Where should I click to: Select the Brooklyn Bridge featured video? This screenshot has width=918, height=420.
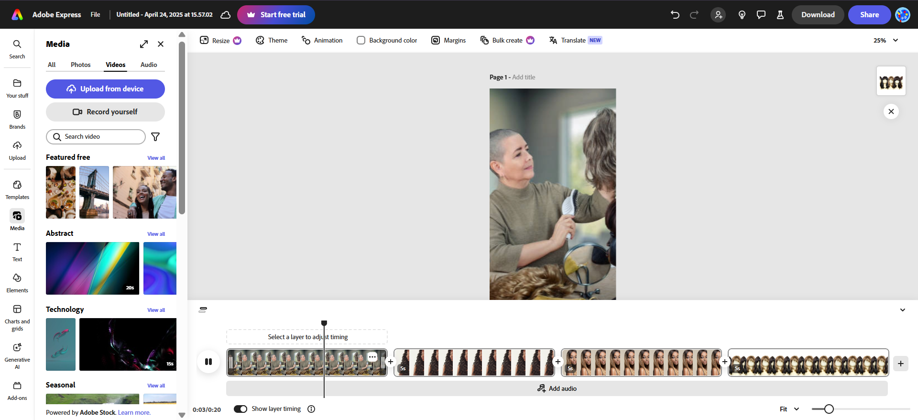click(94, 192)
